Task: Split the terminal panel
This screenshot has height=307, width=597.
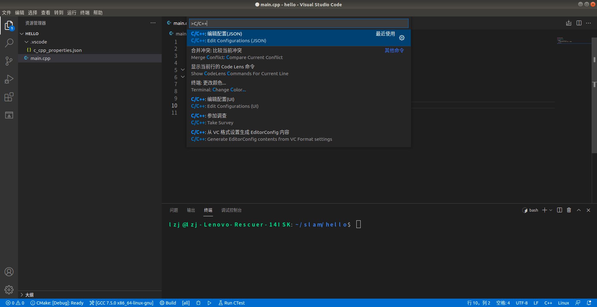Action: tap(560, 210)
